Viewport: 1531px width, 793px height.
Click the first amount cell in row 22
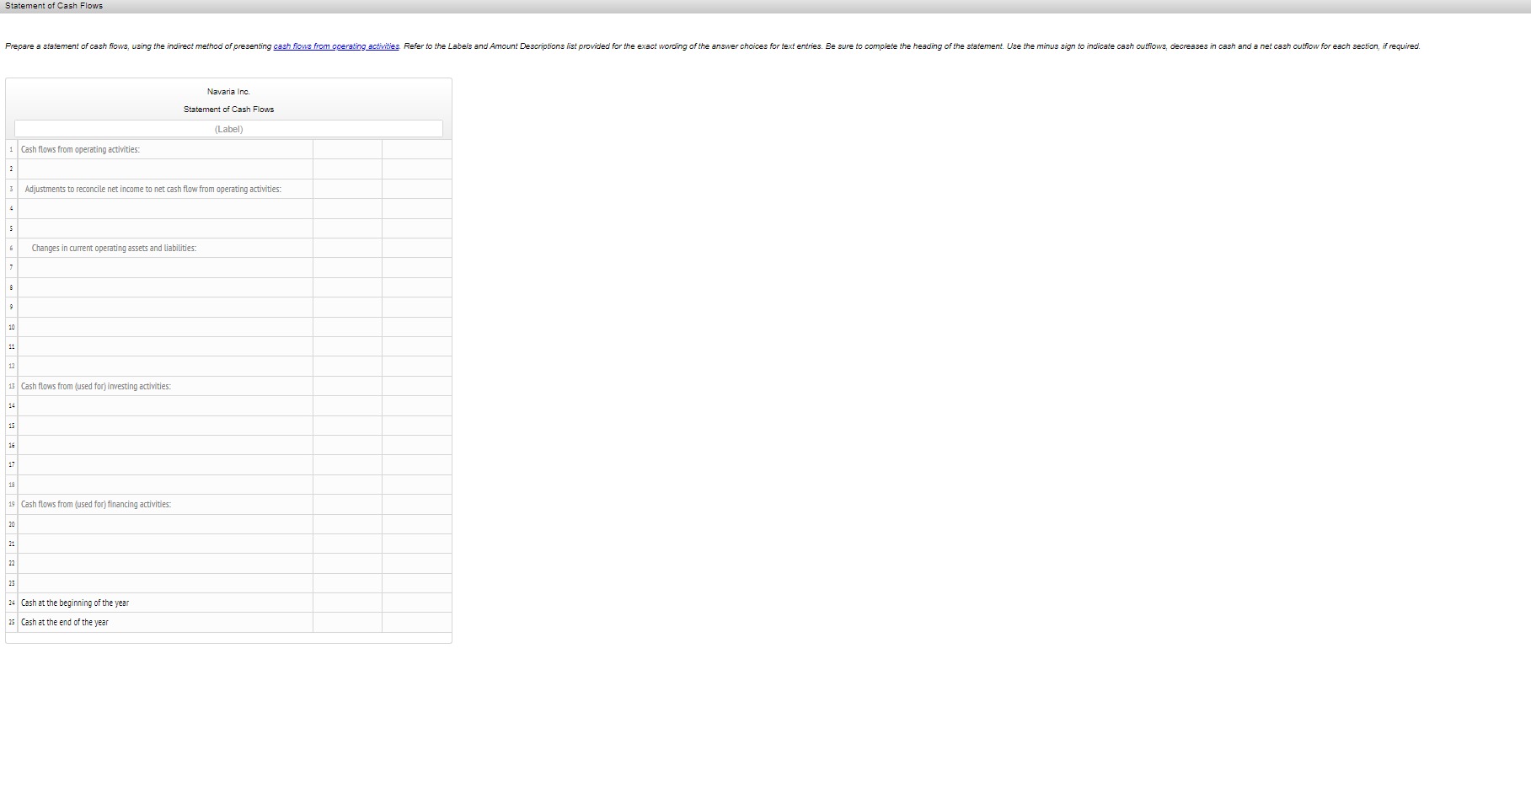click(x=347, y=563)
